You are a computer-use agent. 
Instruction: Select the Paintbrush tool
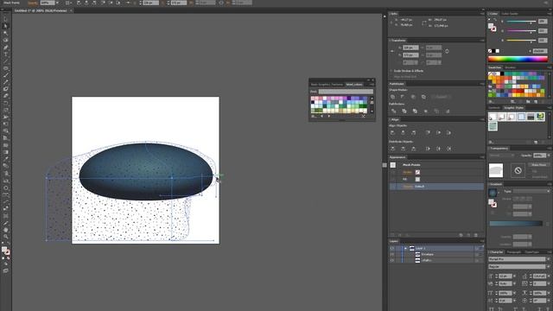point(5,75)
